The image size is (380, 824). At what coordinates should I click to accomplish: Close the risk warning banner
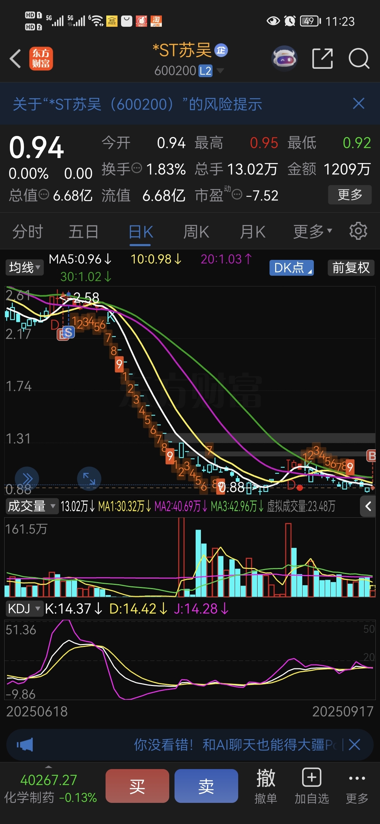[359, 104]
